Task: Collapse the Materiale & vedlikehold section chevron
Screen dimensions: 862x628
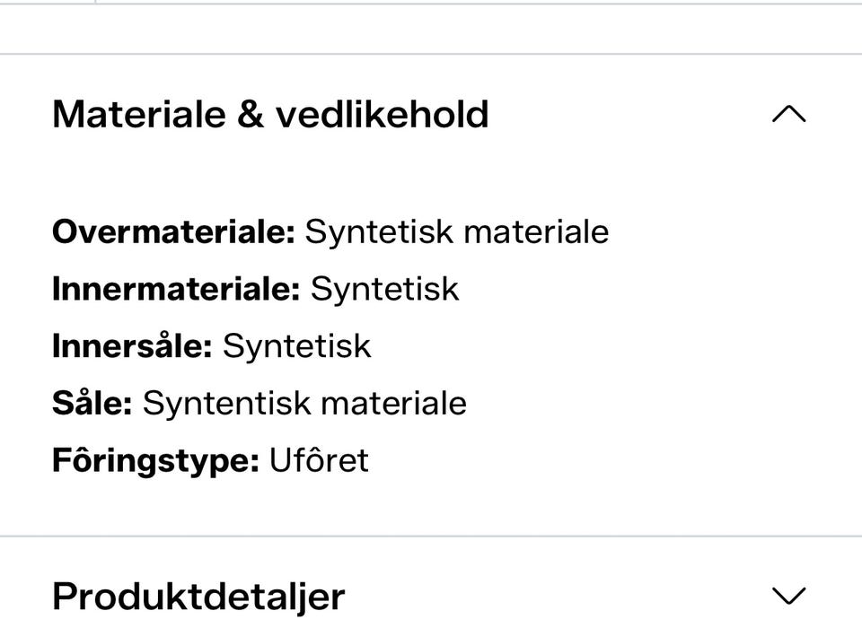Action: coord(789,114)
